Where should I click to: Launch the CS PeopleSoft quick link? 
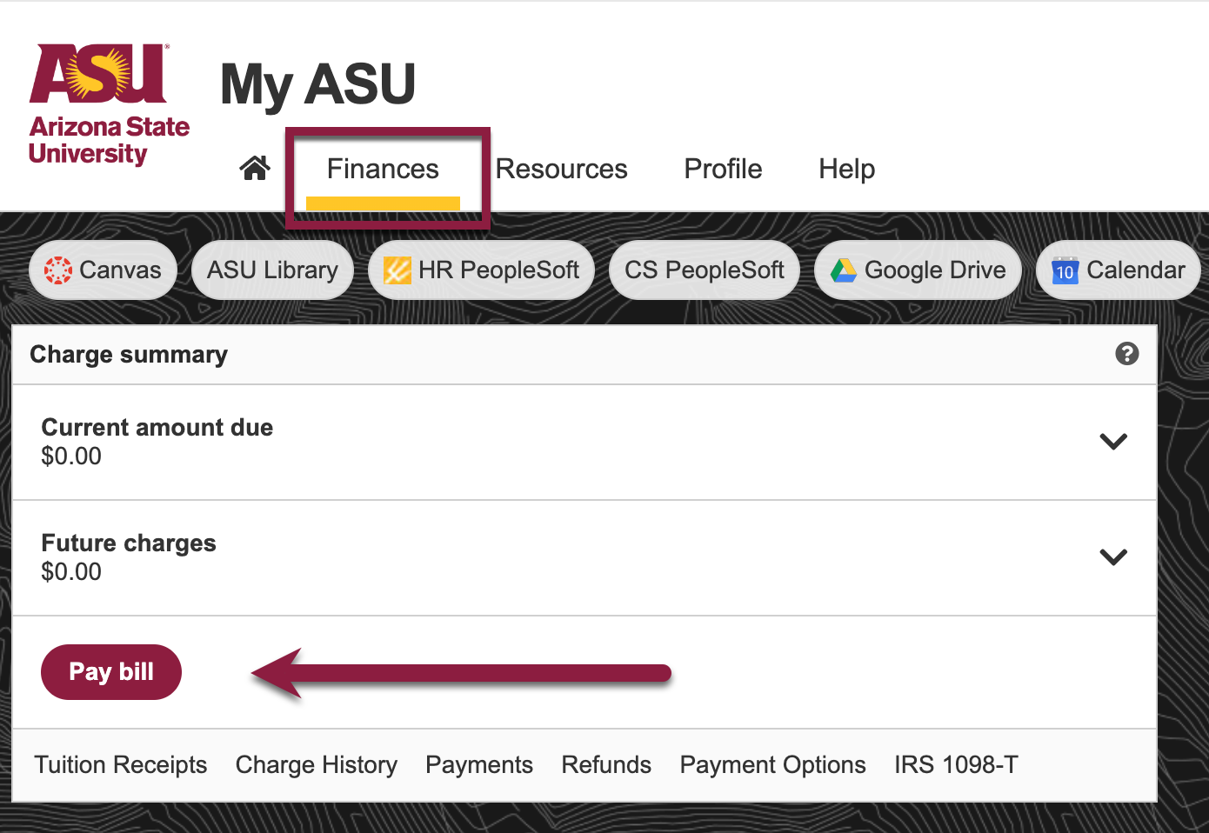(x=705, y=270)
